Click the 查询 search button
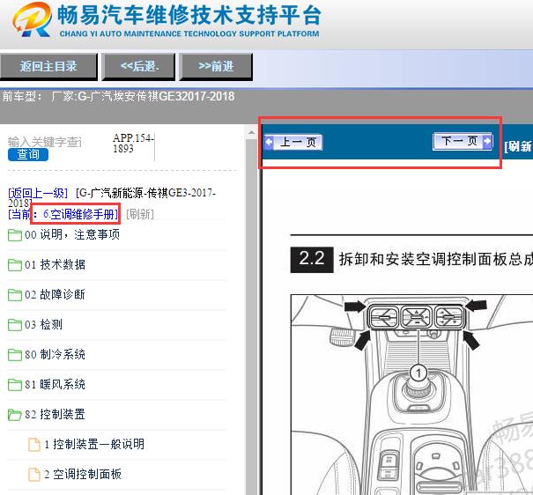 click(28, 155)
